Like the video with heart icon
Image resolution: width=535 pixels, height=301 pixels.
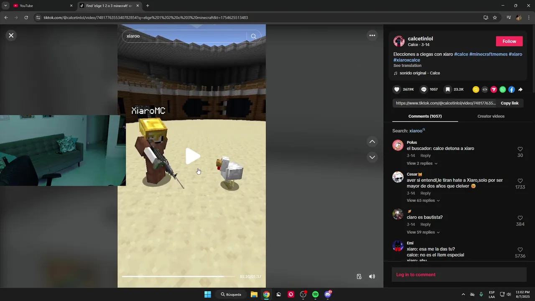(x=397, y=89)
